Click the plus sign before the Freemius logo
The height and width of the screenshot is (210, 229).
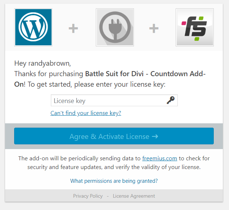click(154, 28)
